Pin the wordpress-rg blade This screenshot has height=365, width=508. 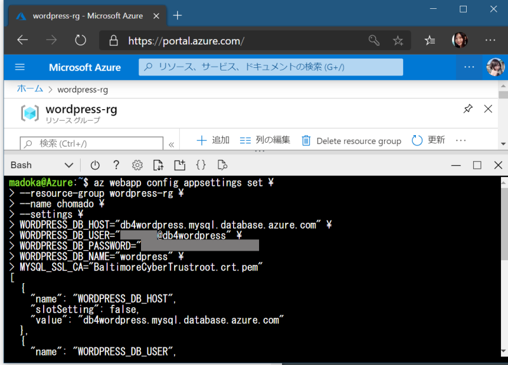click(468, 109)
